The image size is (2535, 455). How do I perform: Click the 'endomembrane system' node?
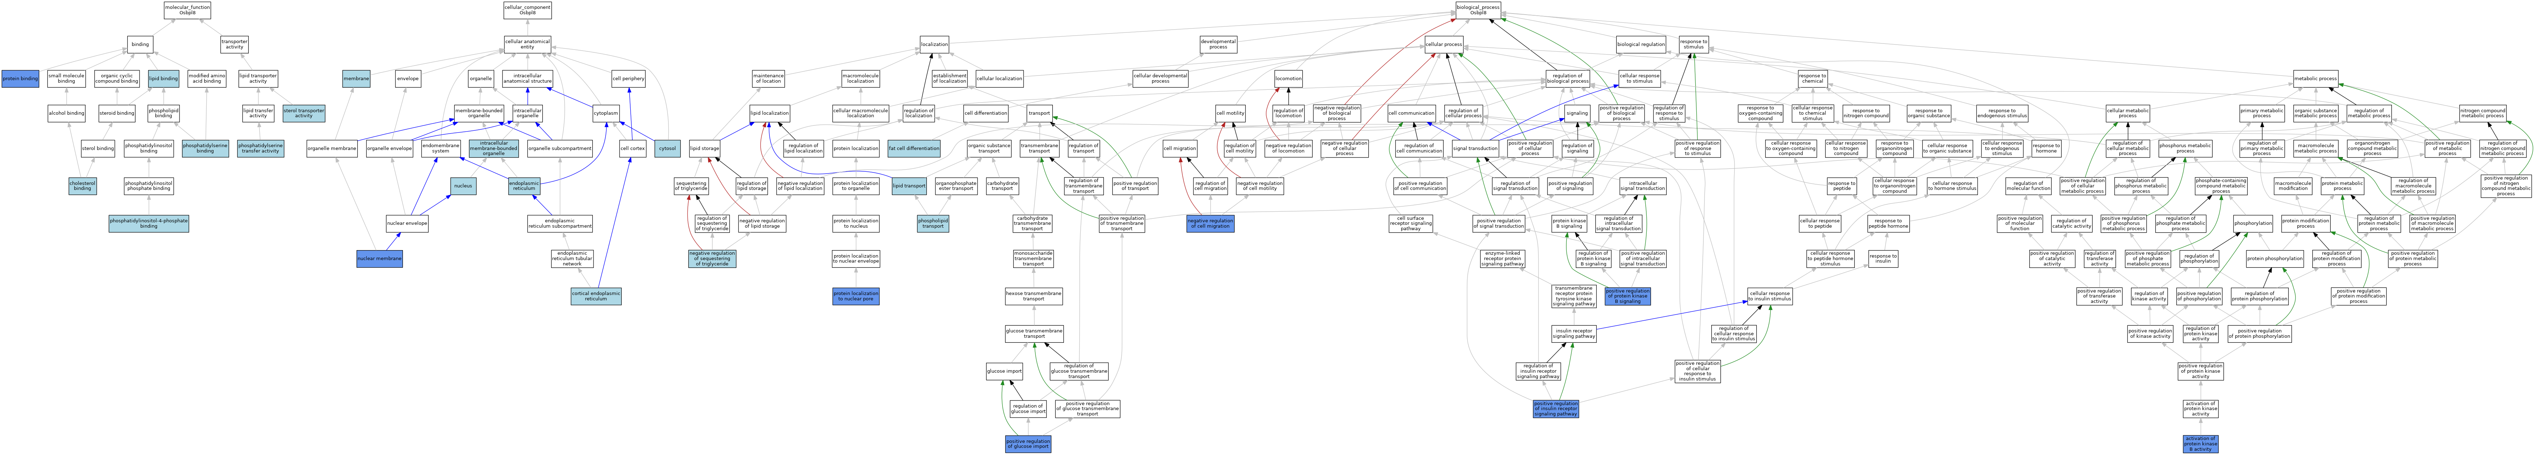[441, 148]
